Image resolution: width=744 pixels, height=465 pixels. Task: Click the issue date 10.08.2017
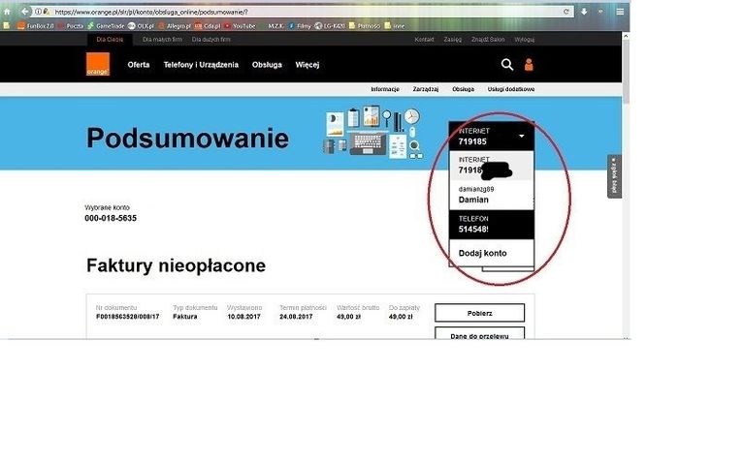coord(243,316)
